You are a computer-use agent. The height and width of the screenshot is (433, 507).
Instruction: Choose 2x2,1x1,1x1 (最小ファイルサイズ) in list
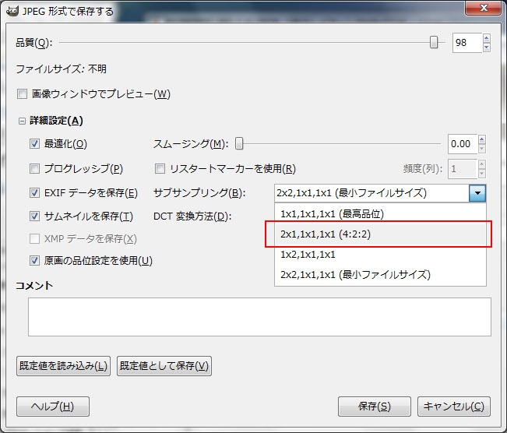(x=380, y=275)
